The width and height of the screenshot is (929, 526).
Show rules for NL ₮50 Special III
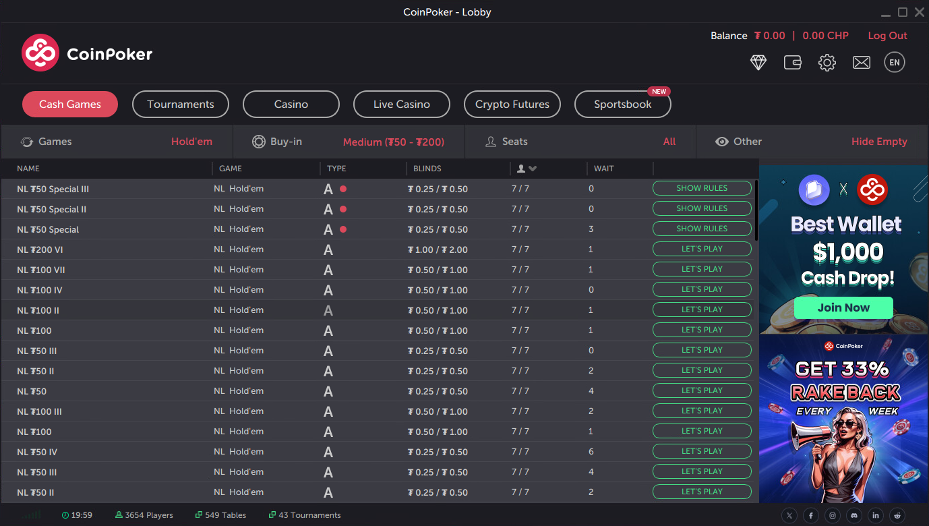pos(702,188)
